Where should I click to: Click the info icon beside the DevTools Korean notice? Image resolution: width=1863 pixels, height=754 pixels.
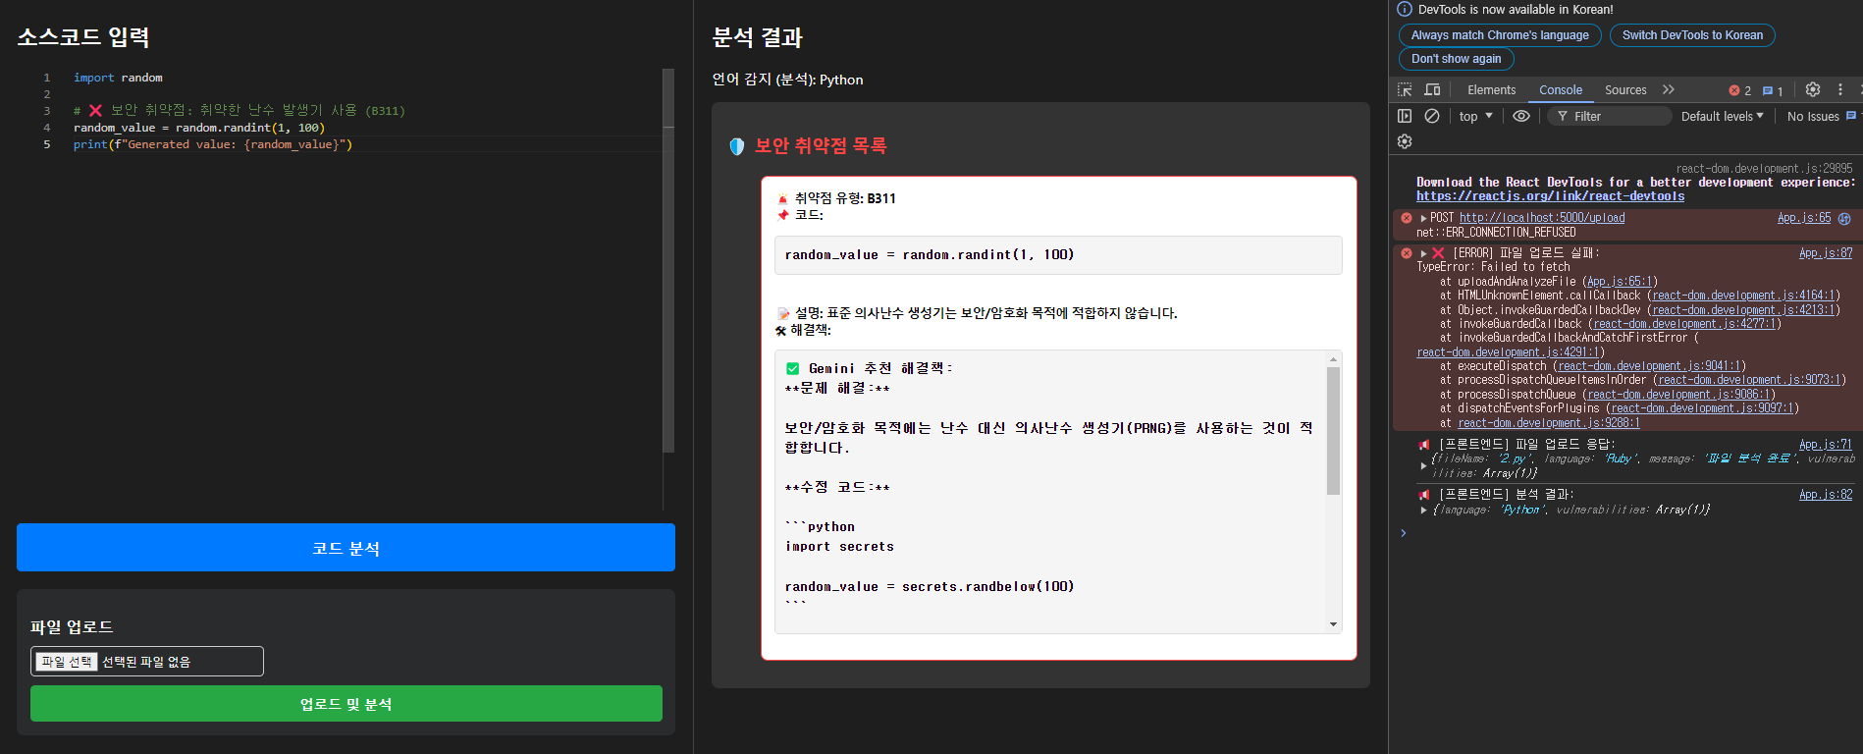point(1405,9)
